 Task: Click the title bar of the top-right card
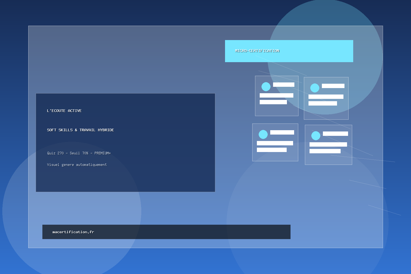click(x=333, y=86)
